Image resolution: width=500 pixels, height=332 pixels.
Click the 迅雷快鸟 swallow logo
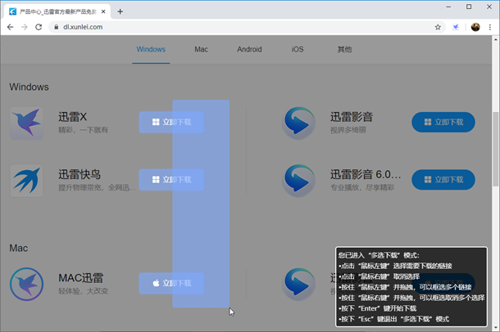click(x=27, y=180)
